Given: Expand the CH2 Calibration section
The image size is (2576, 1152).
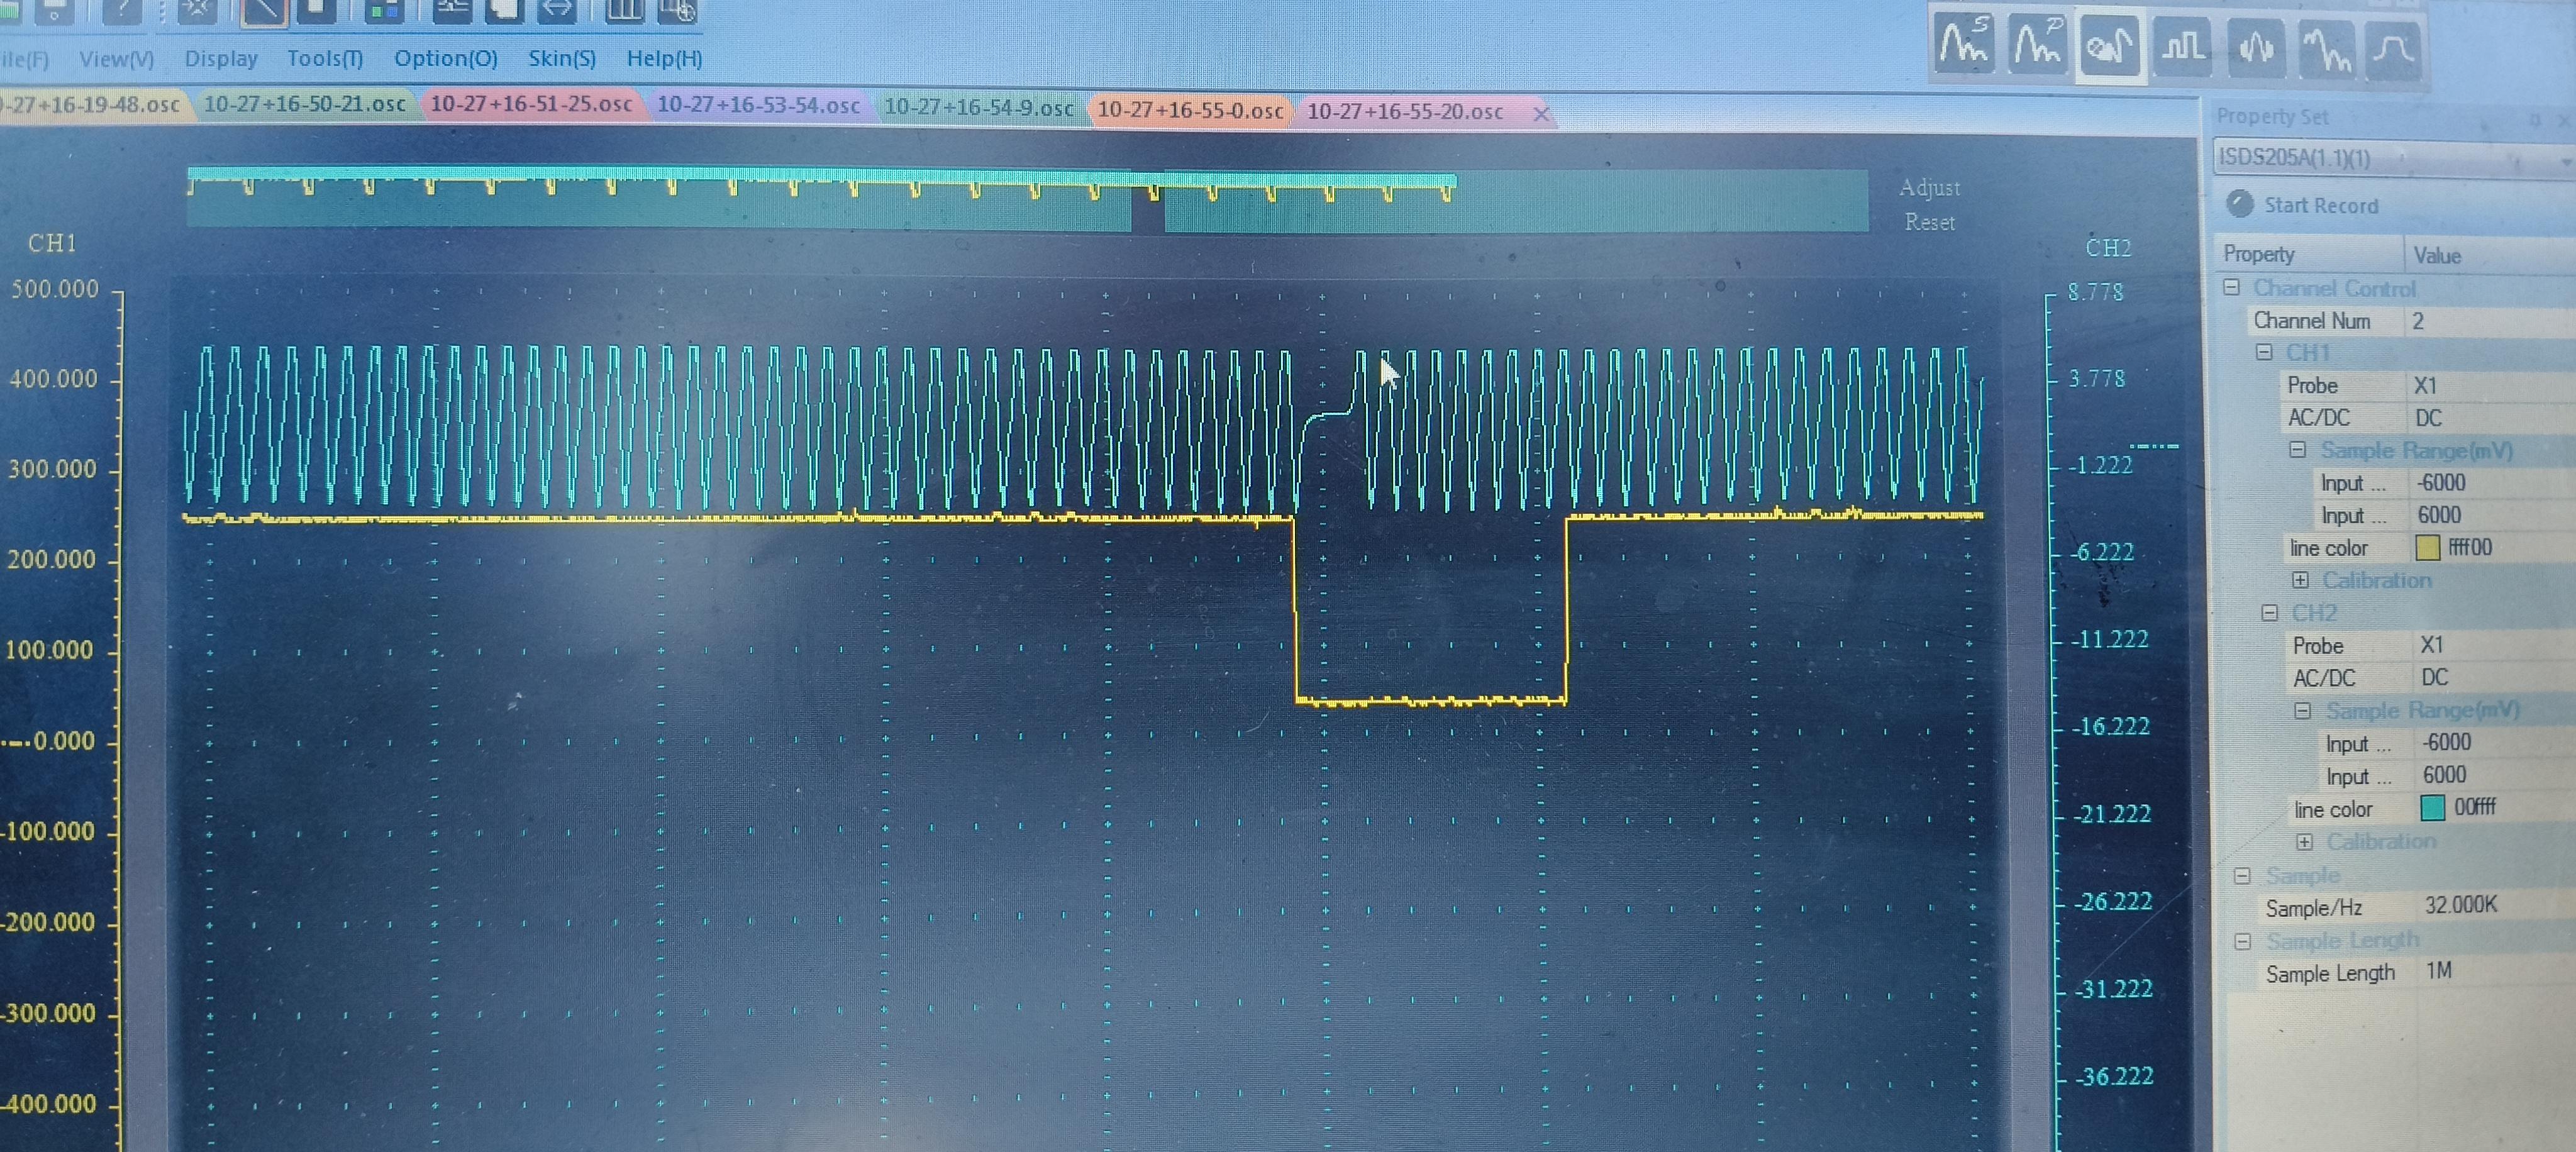Looking at the screenshot, I should pyautogui.click(x=2304, y=842).
